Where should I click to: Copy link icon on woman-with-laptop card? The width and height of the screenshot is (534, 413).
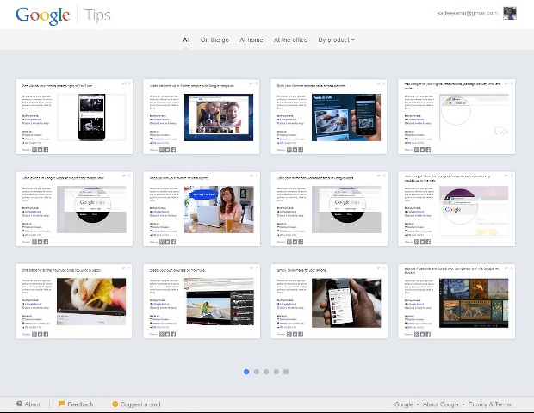(x=251, y=176)
